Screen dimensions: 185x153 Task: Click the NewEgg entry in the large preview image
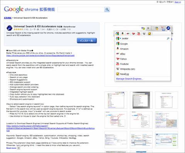(123, 74)
